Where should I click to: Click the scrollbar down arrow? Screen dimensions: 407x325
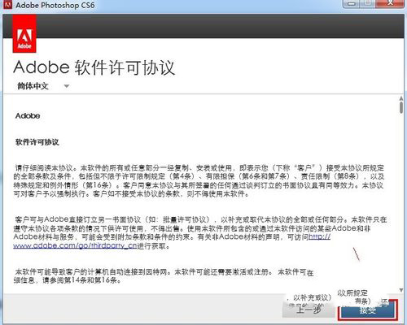tap(401, 290)
